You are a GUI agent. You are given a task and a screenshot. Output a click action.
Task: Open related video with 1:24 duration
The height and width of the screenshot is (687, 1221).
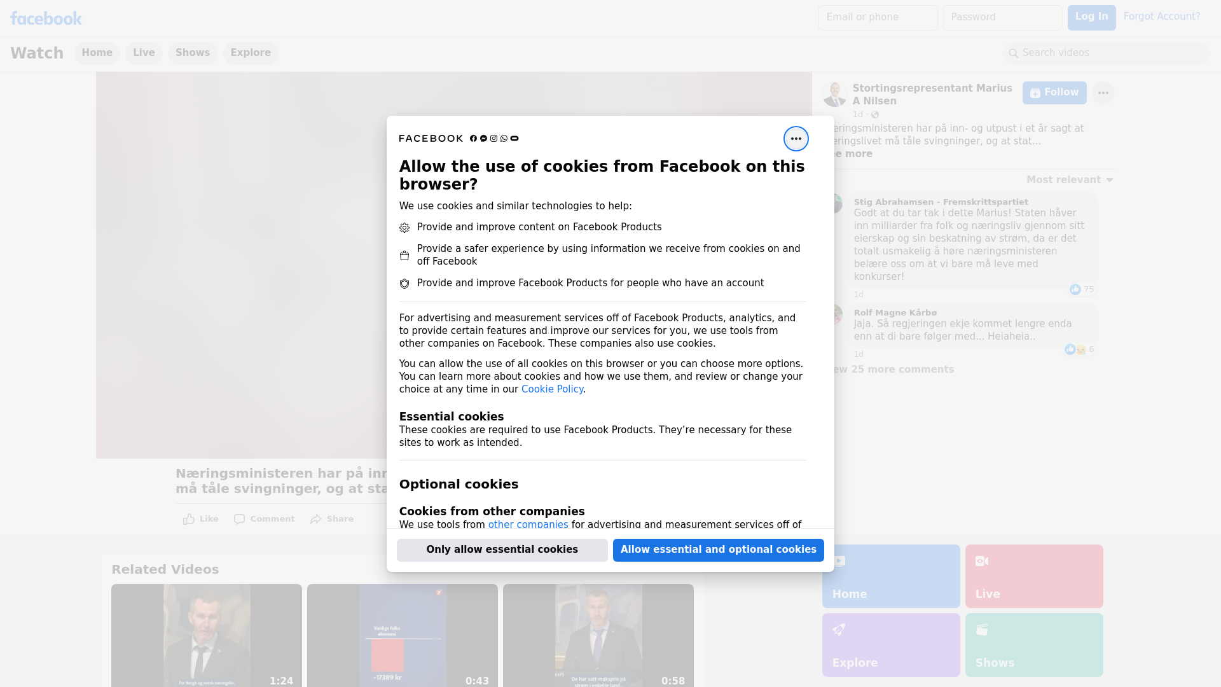207,635
